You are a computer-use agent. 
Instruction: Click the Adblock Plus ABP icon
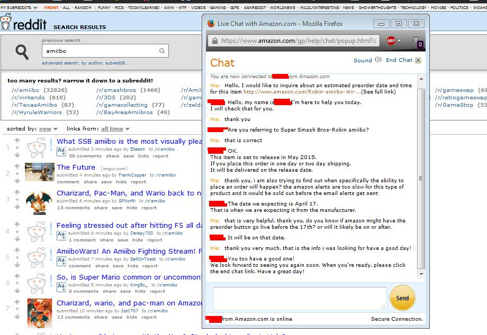click(x=391, y=41)
